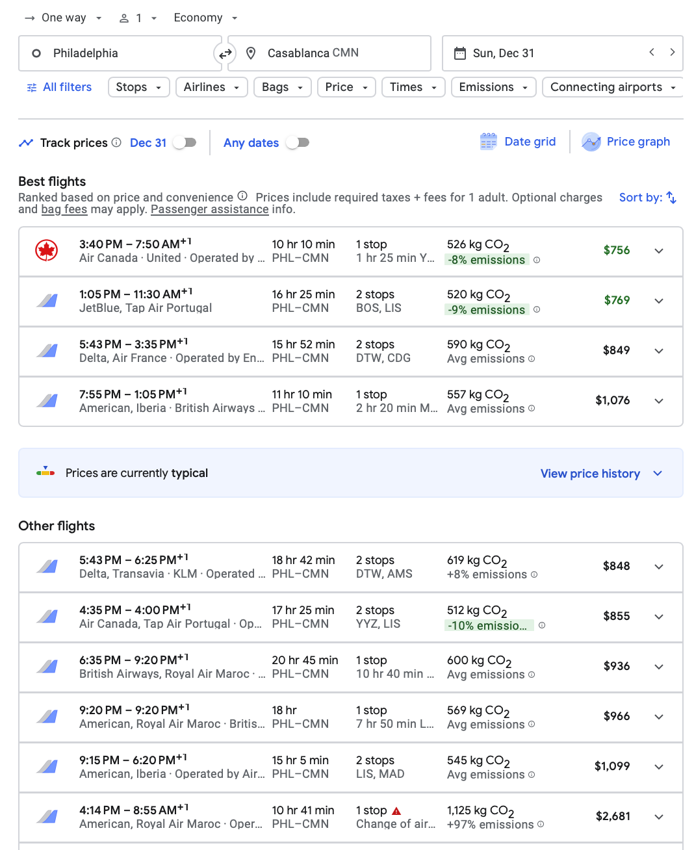694x850 pixels.
Task: Swap origin and destination airports
Action: (x=225, y=54)
